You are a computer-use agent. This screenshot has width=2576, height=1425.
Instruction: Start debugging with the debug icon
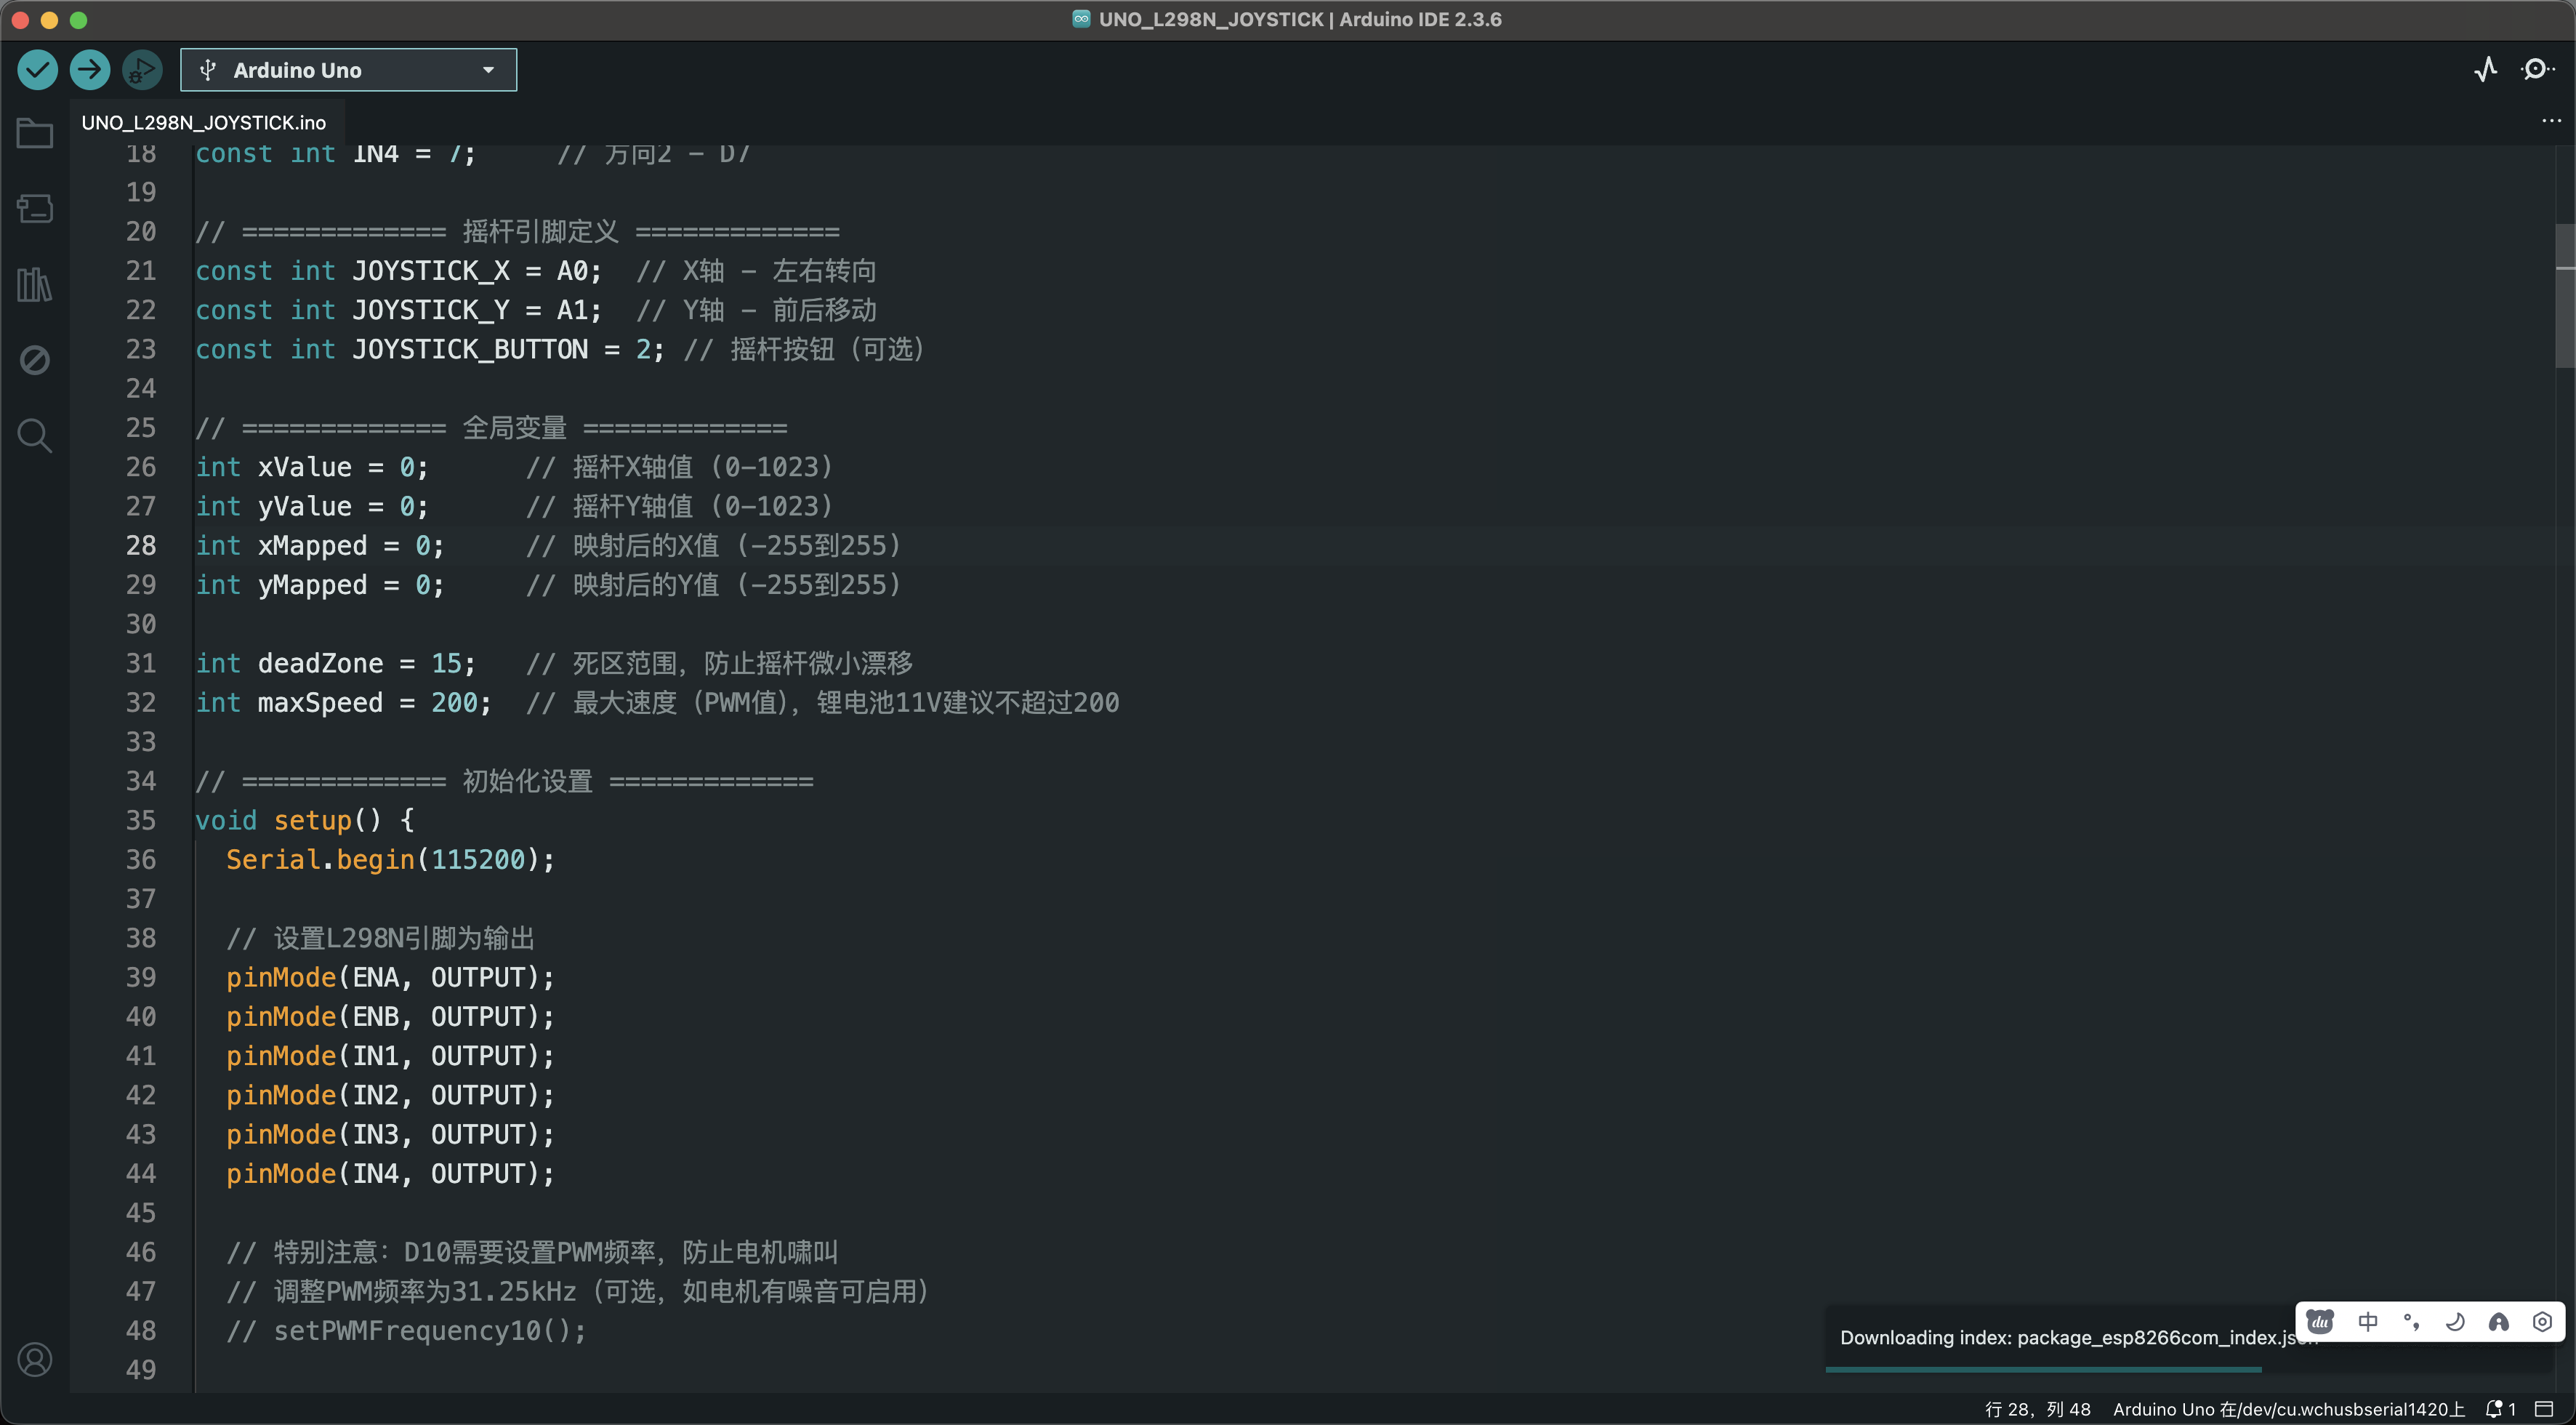click(x=142, y=70)
